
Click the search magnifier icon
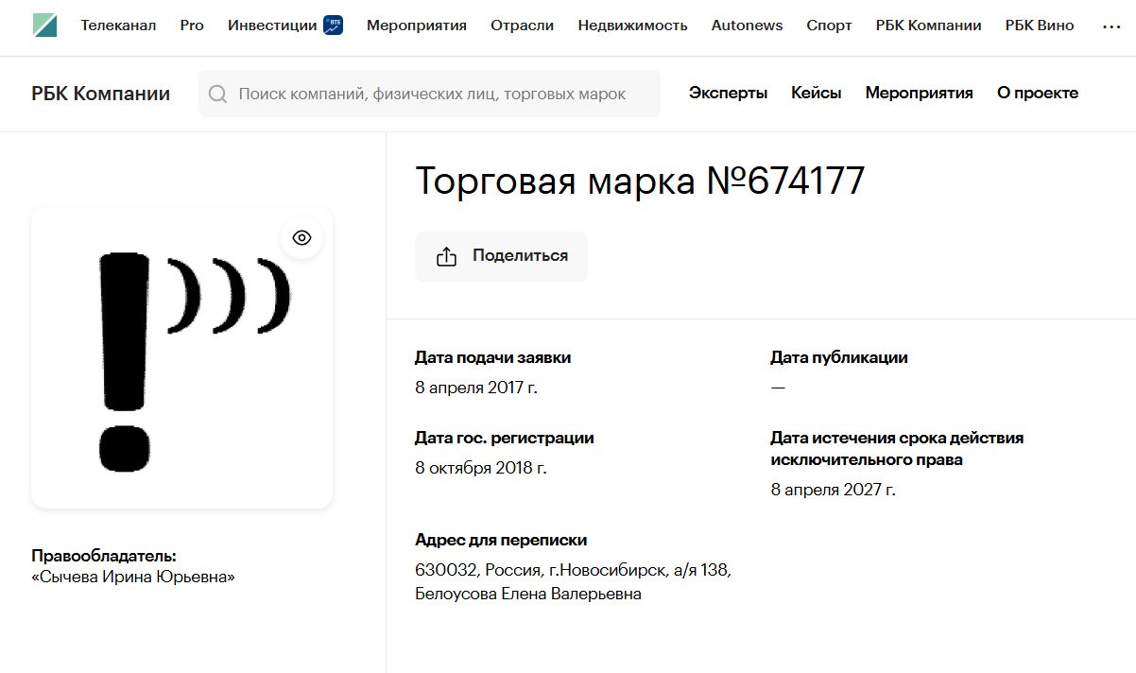pos(218,94)
